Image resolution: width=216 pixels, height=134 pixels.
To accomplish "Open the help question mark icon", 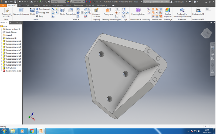I will [x=195, y=2].
